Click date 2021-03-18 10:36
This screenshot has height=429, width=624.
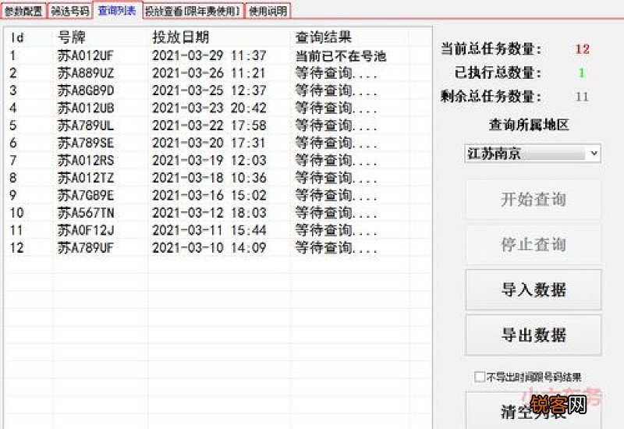click(209, 178)
